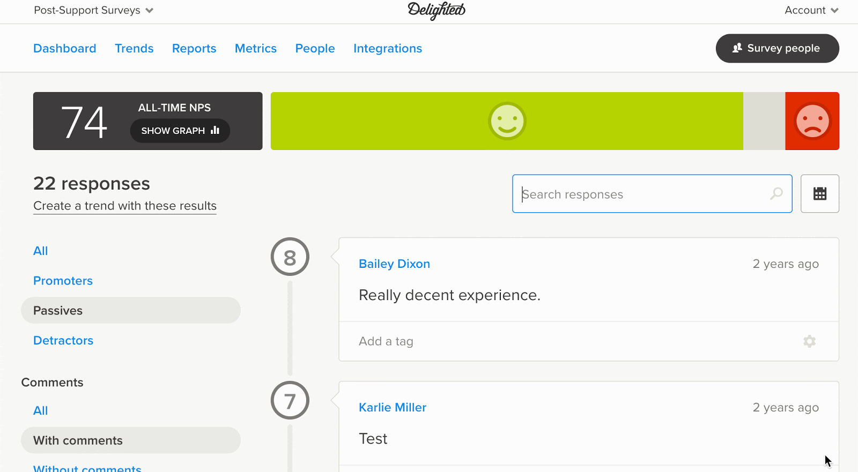Open Karlie Miller's profile
This screenshot has width=858, height=472.
click(393, 407)
